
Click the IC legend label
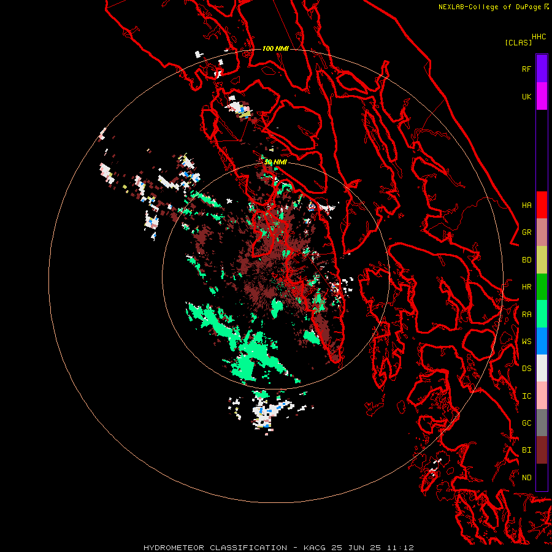tap(526, 396)
